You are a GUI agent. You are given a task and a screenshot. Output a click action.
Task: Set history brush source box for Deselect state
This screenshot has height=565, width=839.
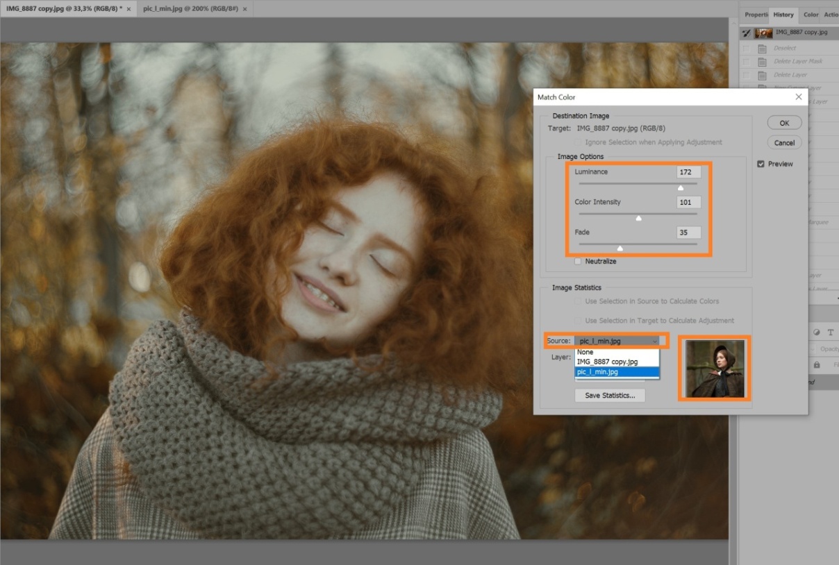tap(746, 49)
